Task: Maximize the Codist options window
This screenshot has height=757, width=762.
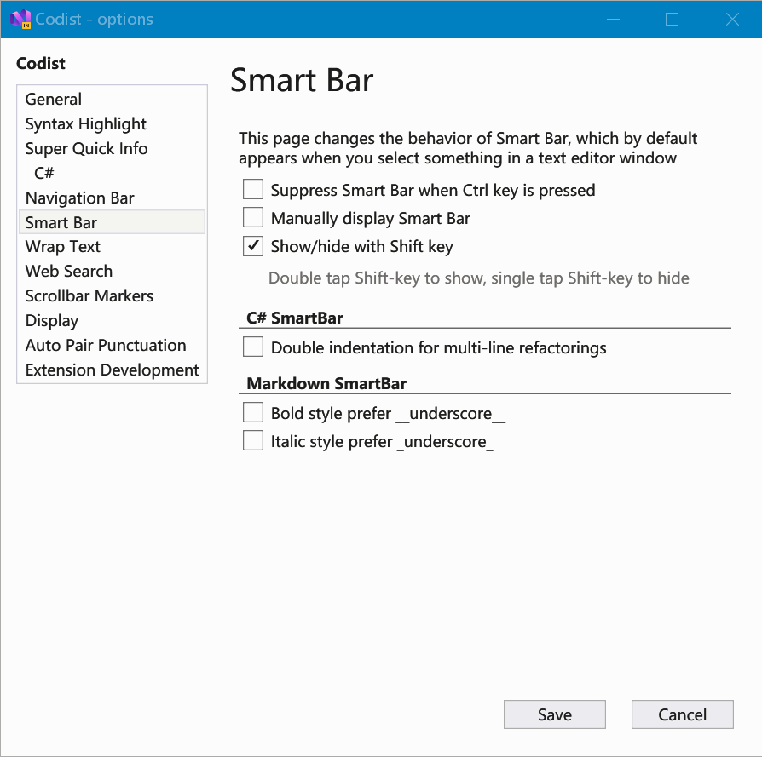Action: pyautogui.click(x=673, y=19)
